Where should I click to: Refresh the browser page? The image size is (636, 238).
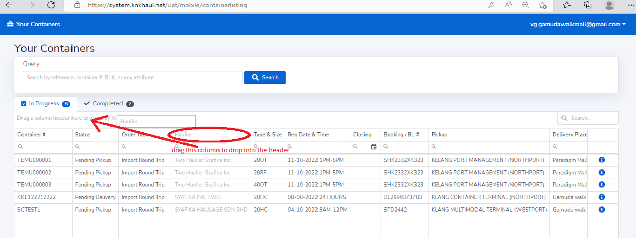coord(51,5)
